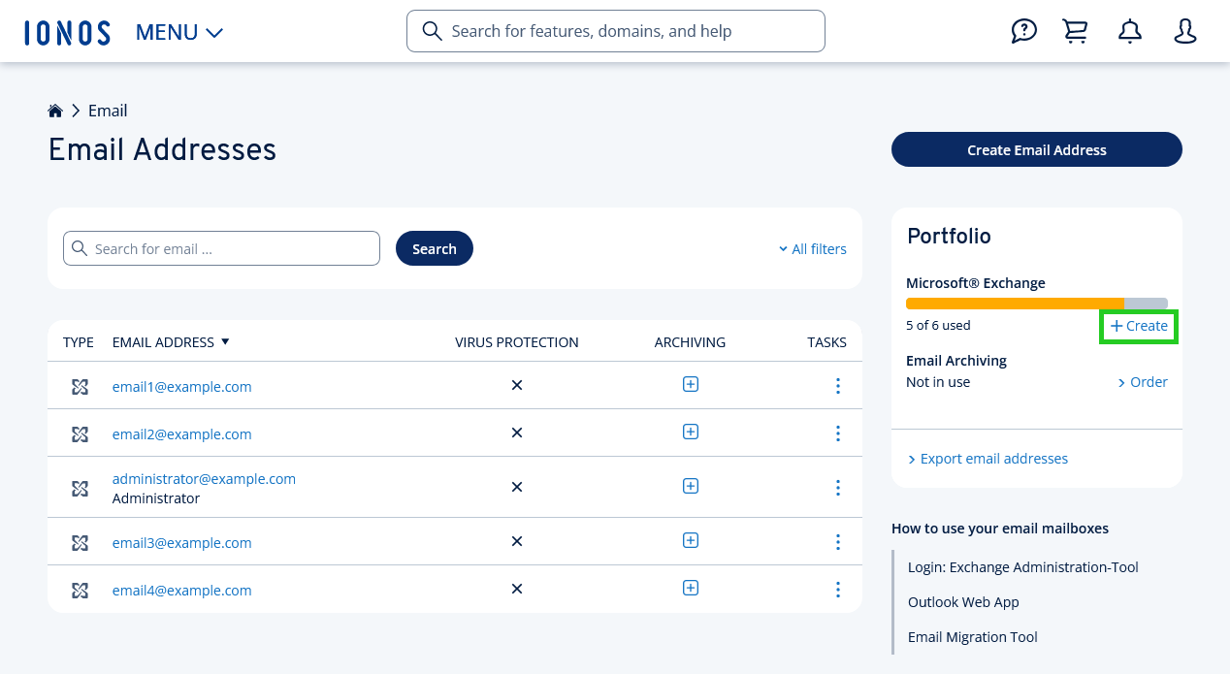The width and height of the screenshot is (1230, 674).
Task: Click the home breadcrumb icon
Action: 55,111
